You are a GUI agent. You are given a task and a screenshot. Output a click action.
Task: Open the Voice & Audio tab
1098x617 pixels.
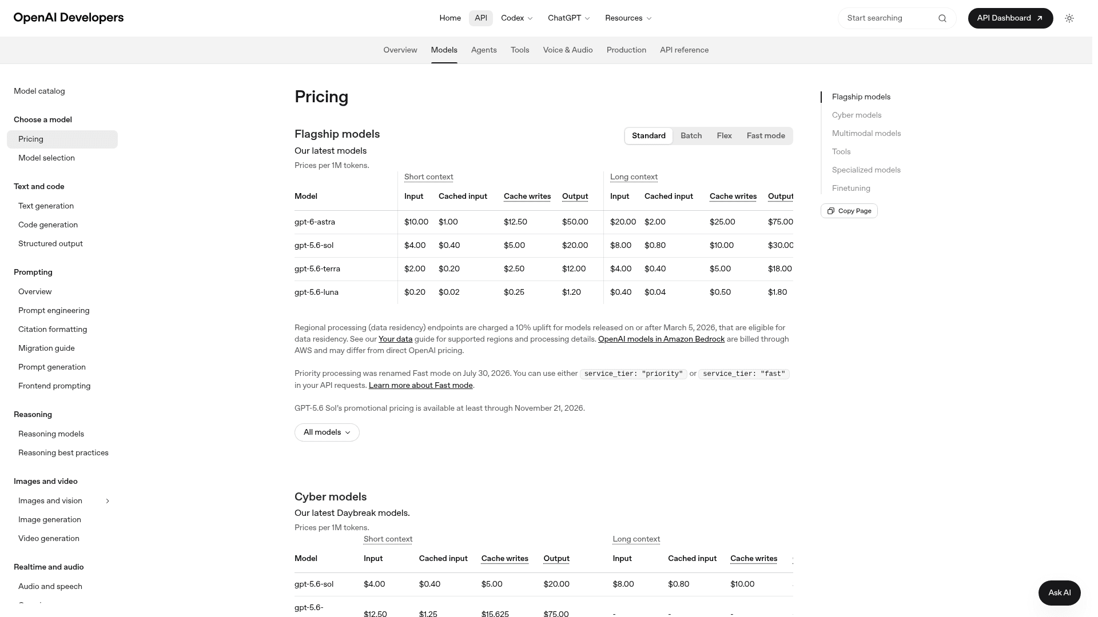(x=568, y=50)
